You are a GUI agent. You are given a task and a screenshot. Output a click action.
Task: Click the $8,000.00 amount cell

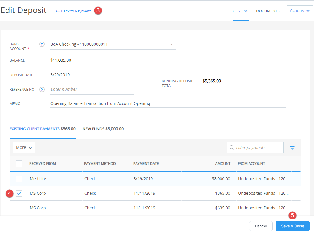(x=221, y=179)
